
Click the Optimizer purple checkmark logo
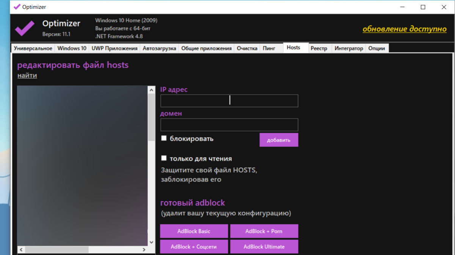pos(25,28)
